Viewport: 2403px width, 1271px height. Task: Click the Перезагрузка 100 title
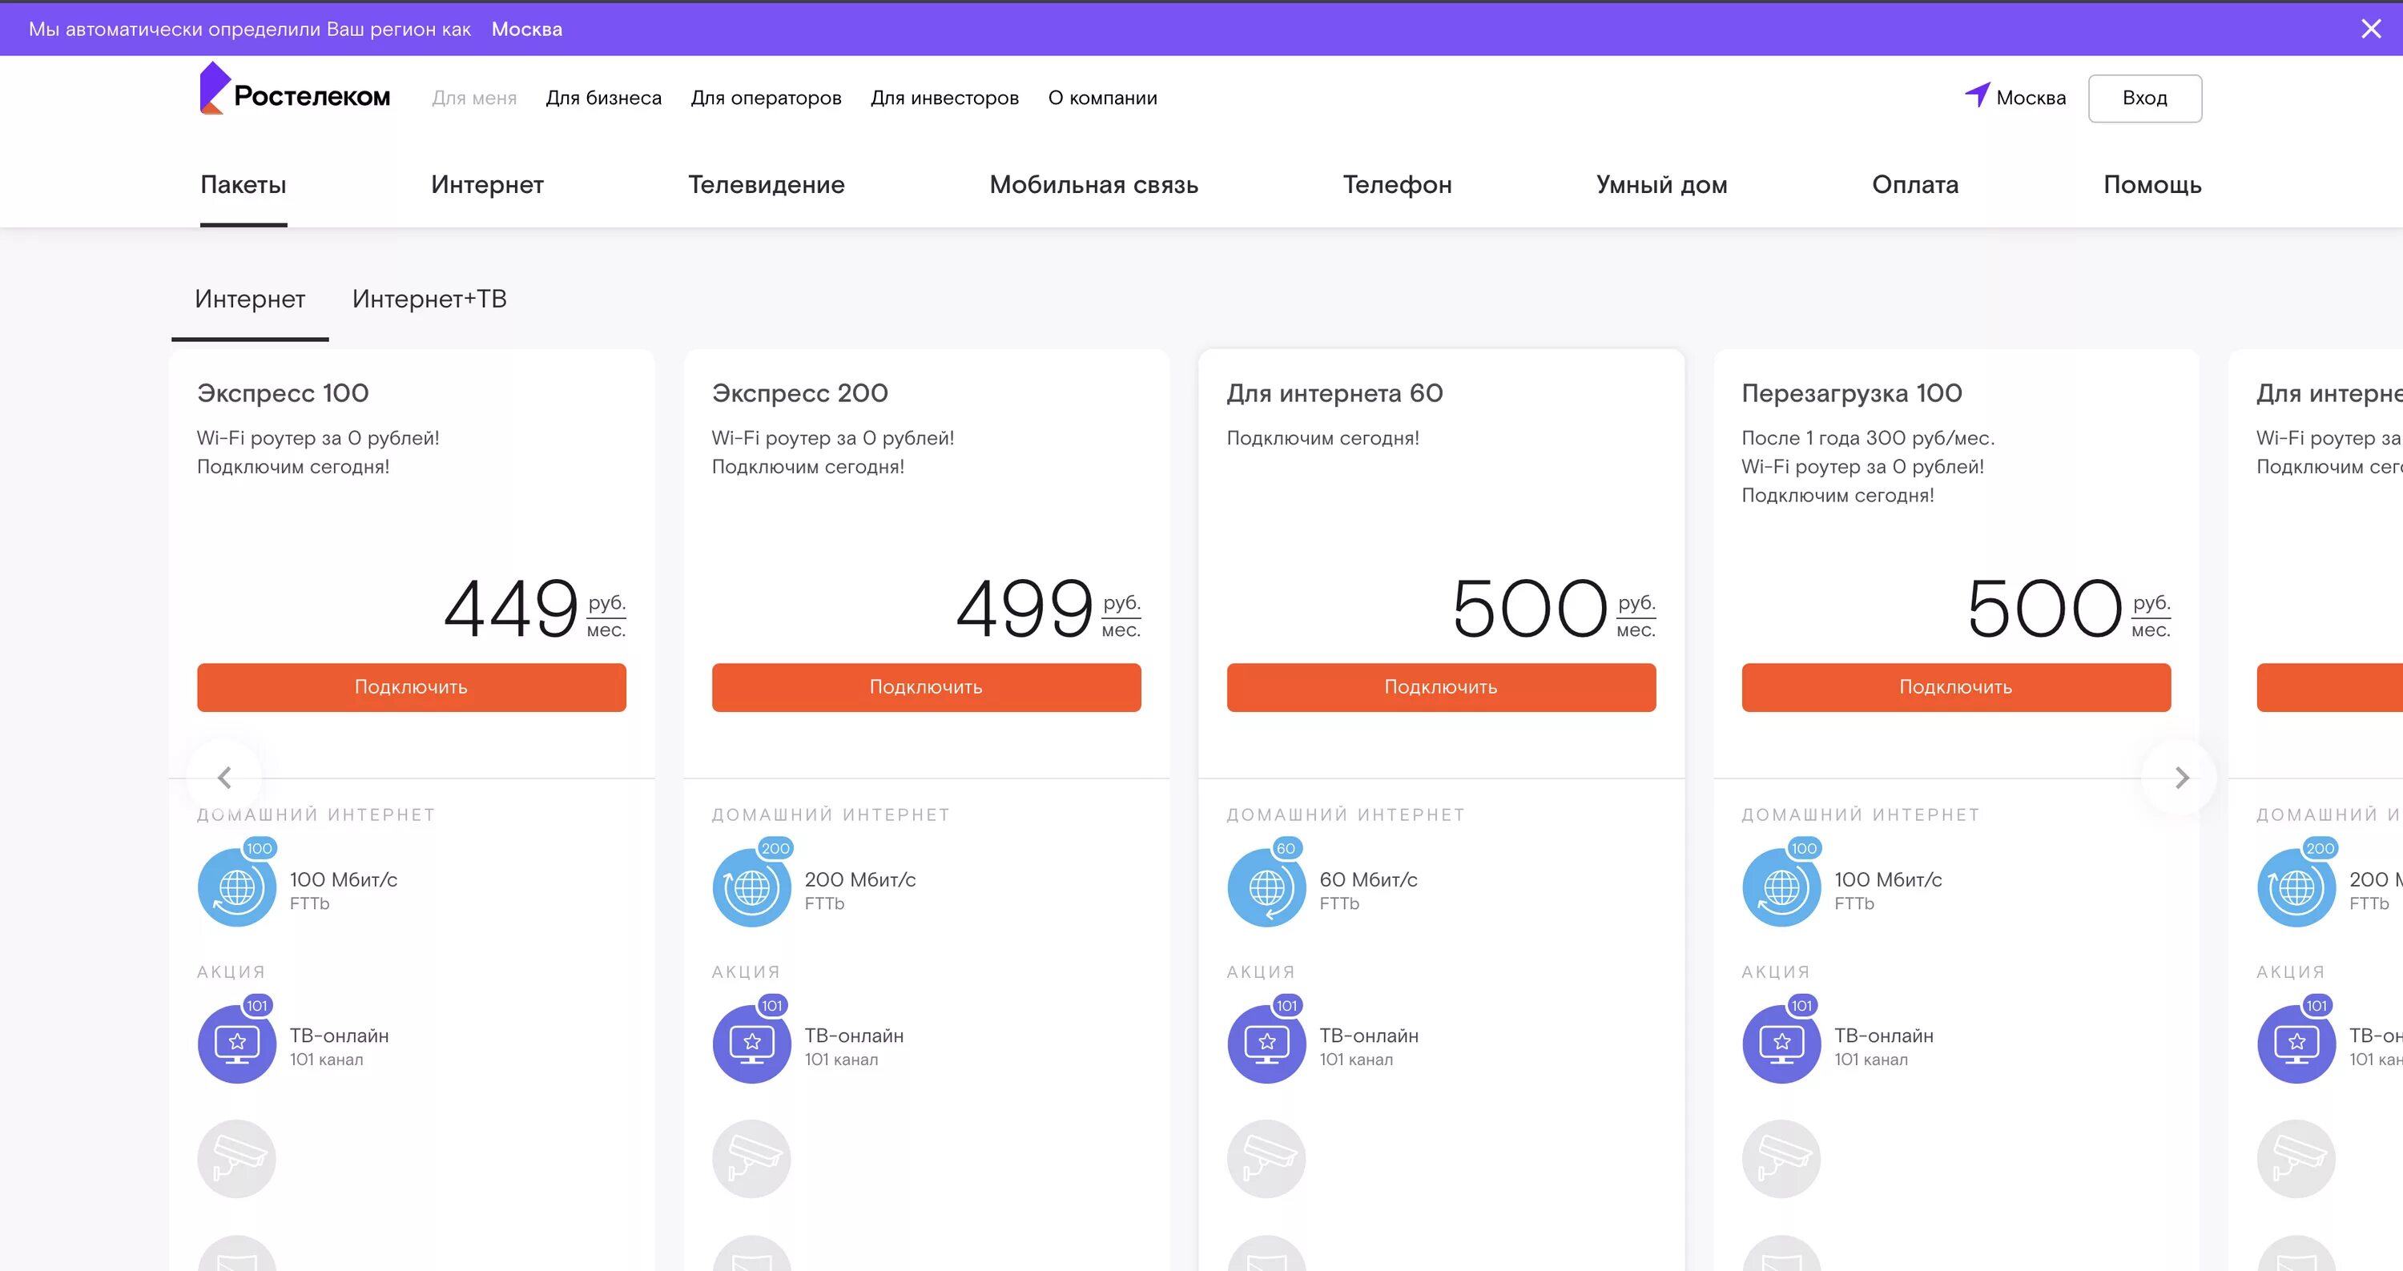(x=1852, y=393)
